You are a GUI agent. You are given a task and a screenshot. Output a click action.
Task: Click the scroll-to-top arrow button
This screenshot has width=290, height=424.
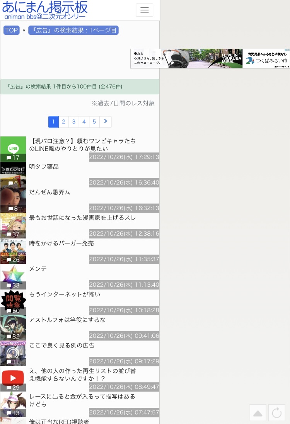coord(258,413)
